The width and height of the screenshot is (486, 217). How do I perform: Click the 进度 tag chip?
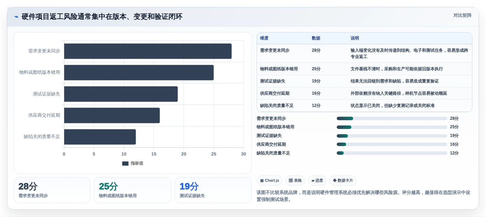pos(317,180)
